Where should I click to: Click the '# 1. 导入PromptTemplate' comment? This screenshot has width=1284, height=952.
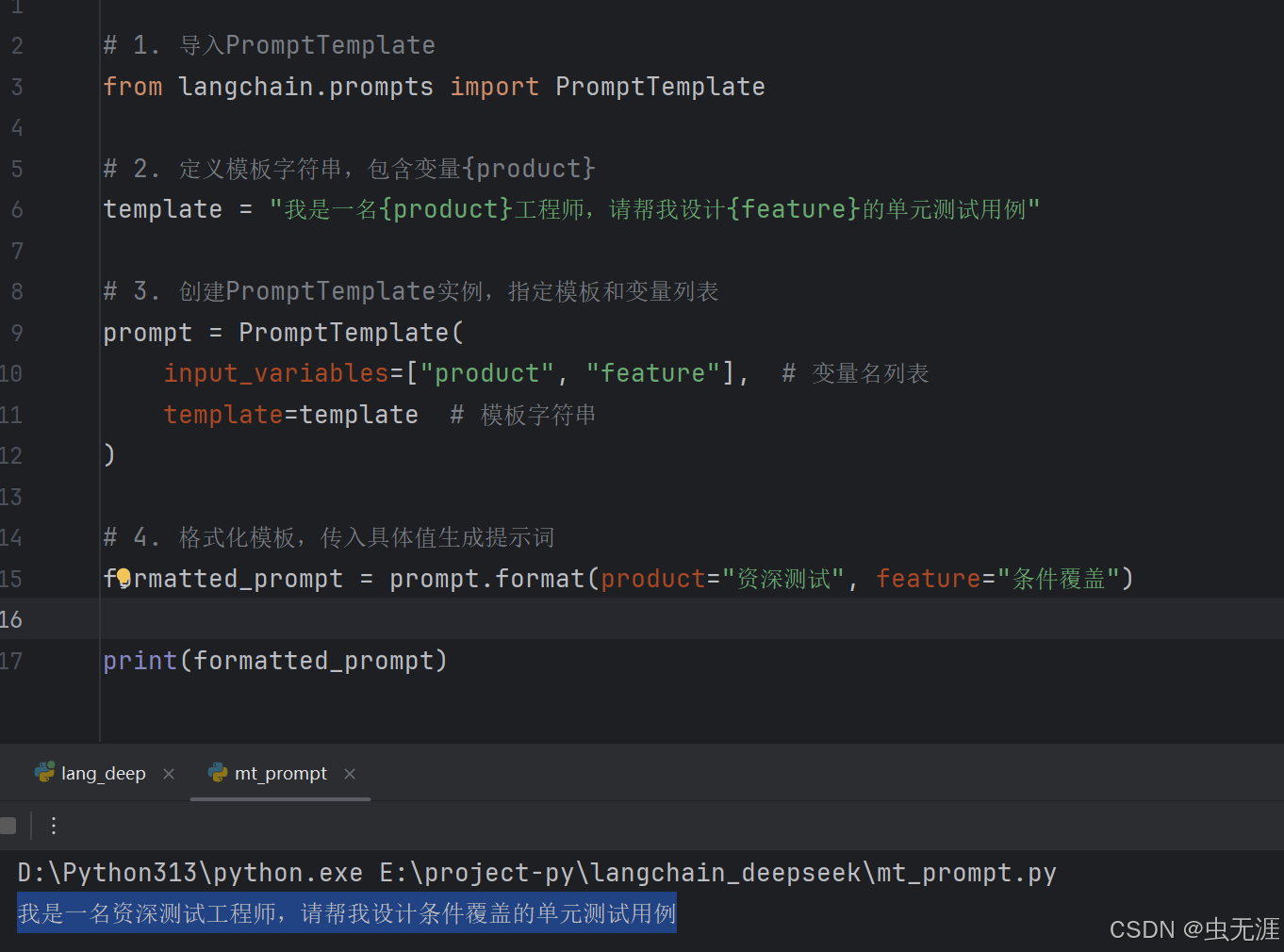(x=270, y=45)
